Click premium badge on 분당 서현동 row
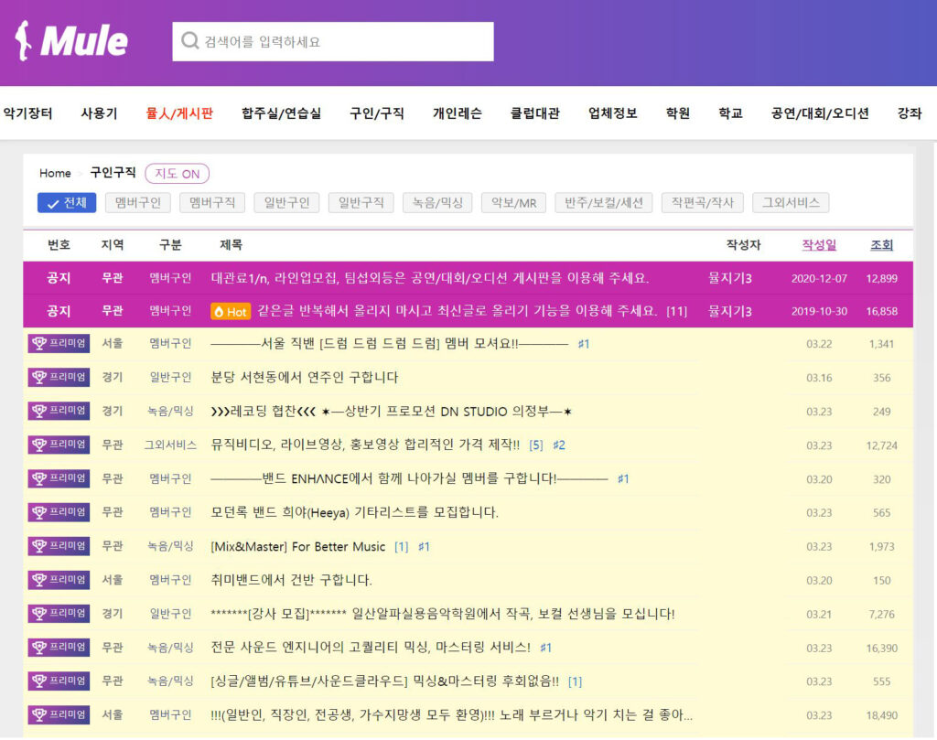 pos(59,377)
